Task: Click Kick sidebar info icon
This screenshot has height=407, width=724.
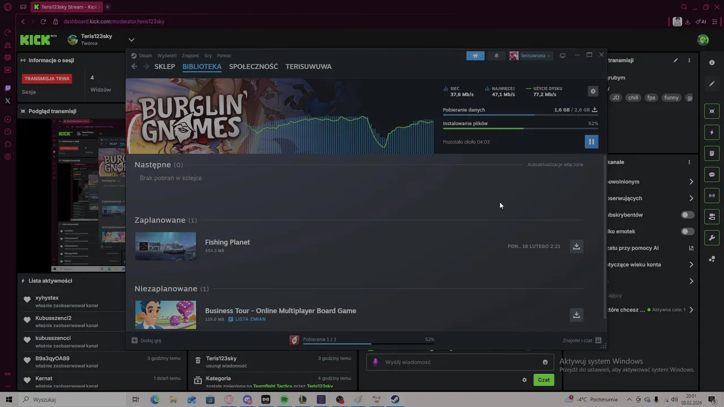Action: click(x=712, y=63)
